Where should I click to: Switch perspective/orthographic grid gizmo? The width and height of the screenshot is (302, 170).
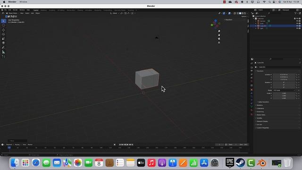pos(219,42)
